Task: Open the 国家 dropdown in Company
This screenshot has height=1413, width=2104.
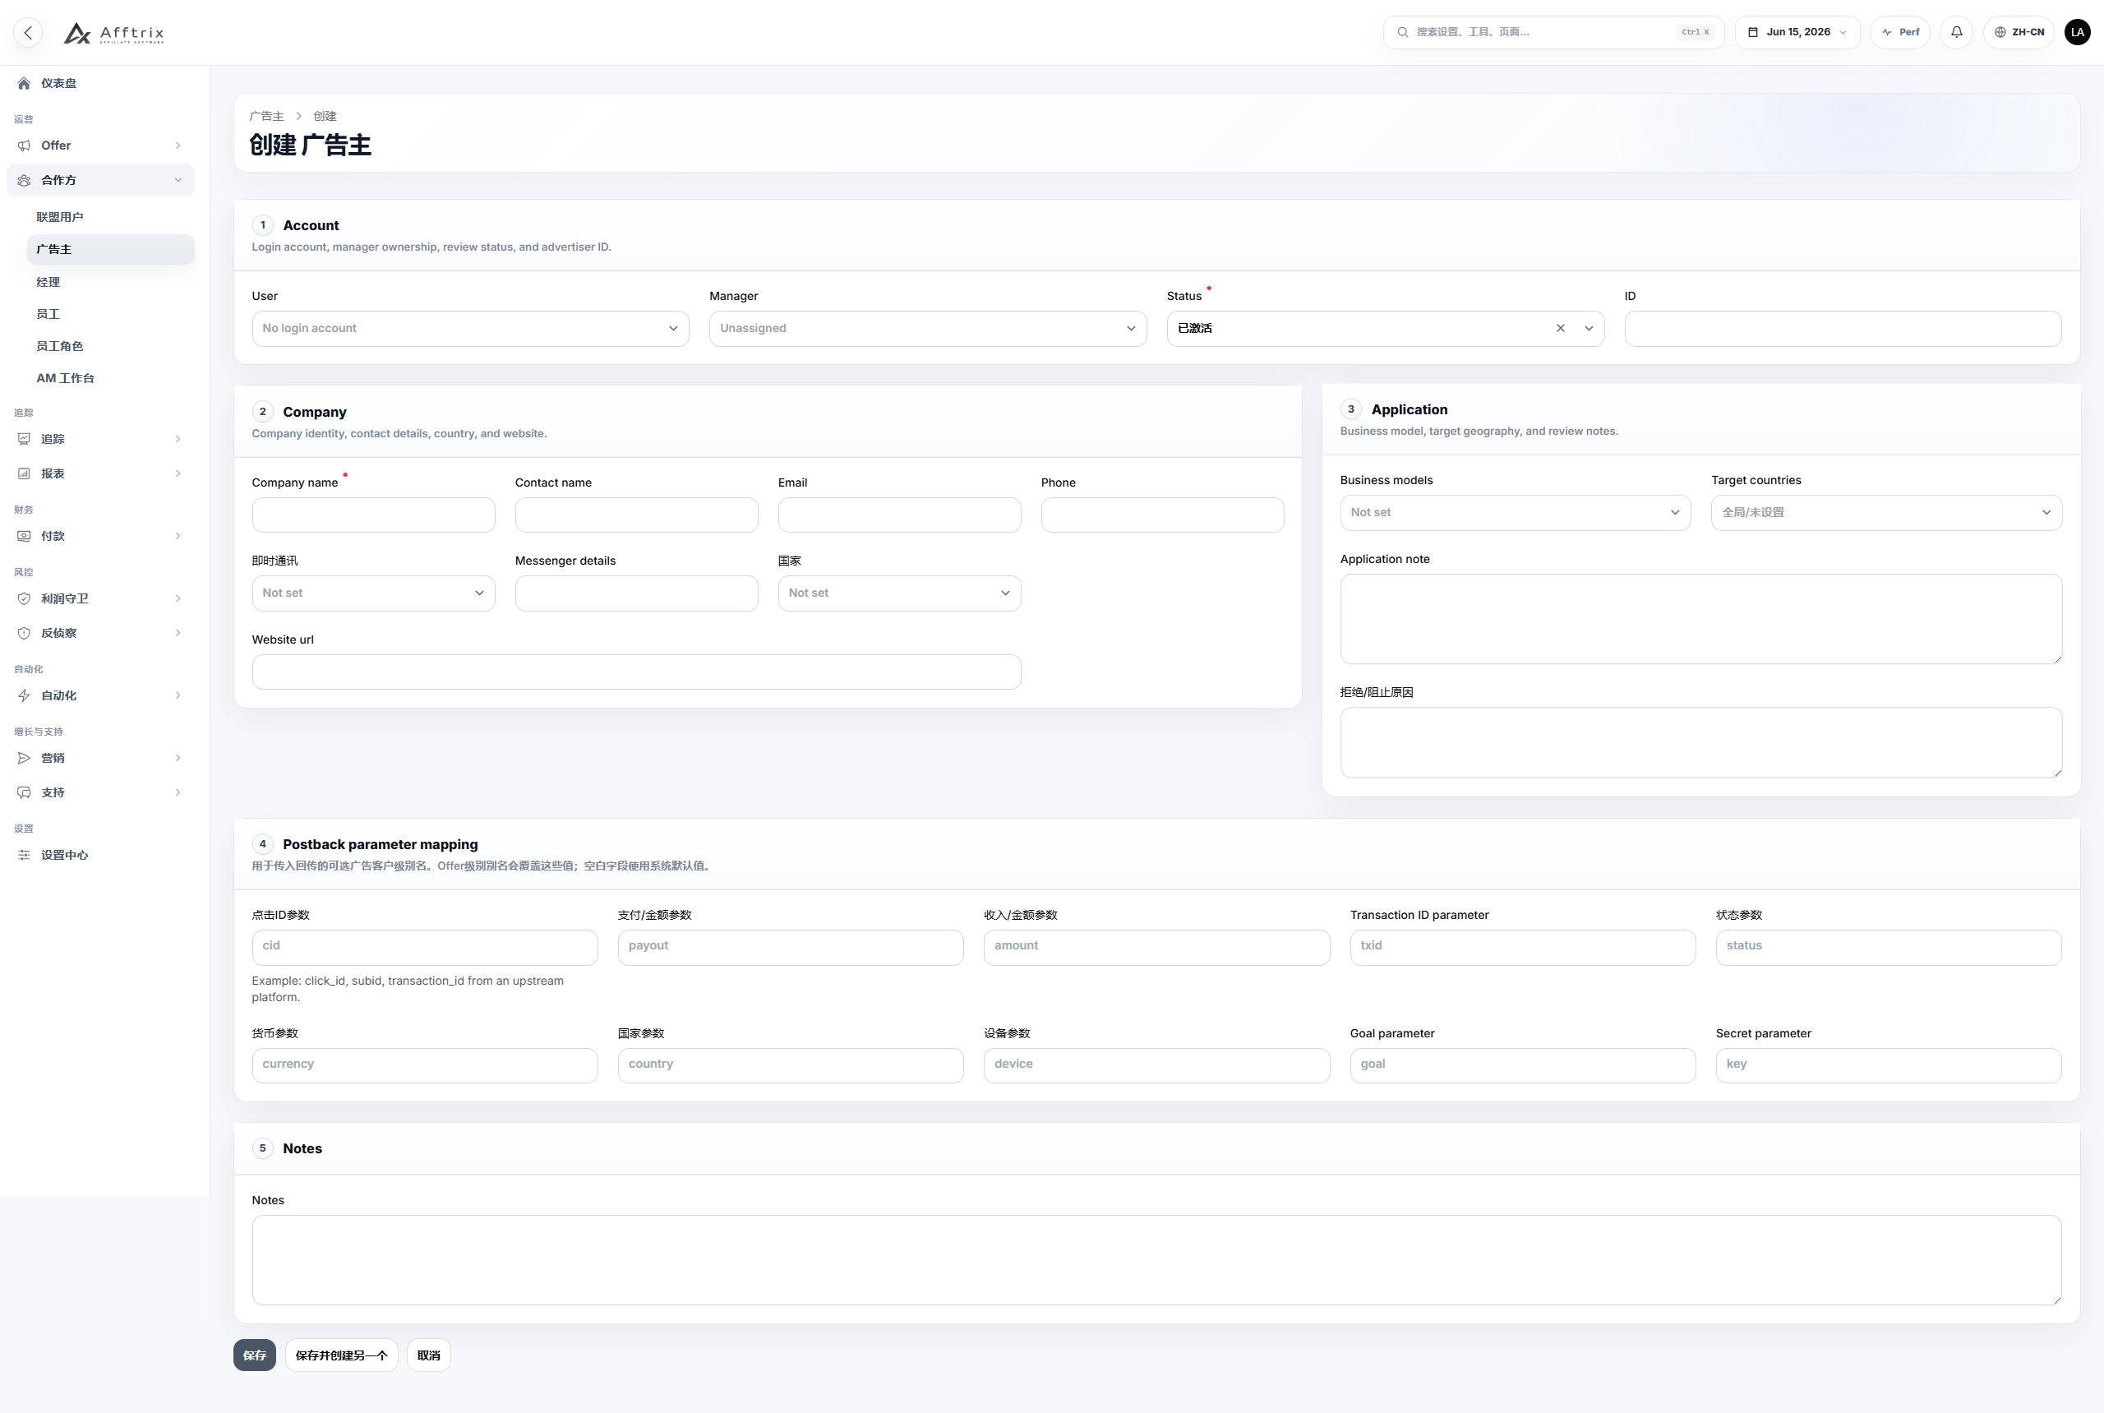Action: [899, 593]
